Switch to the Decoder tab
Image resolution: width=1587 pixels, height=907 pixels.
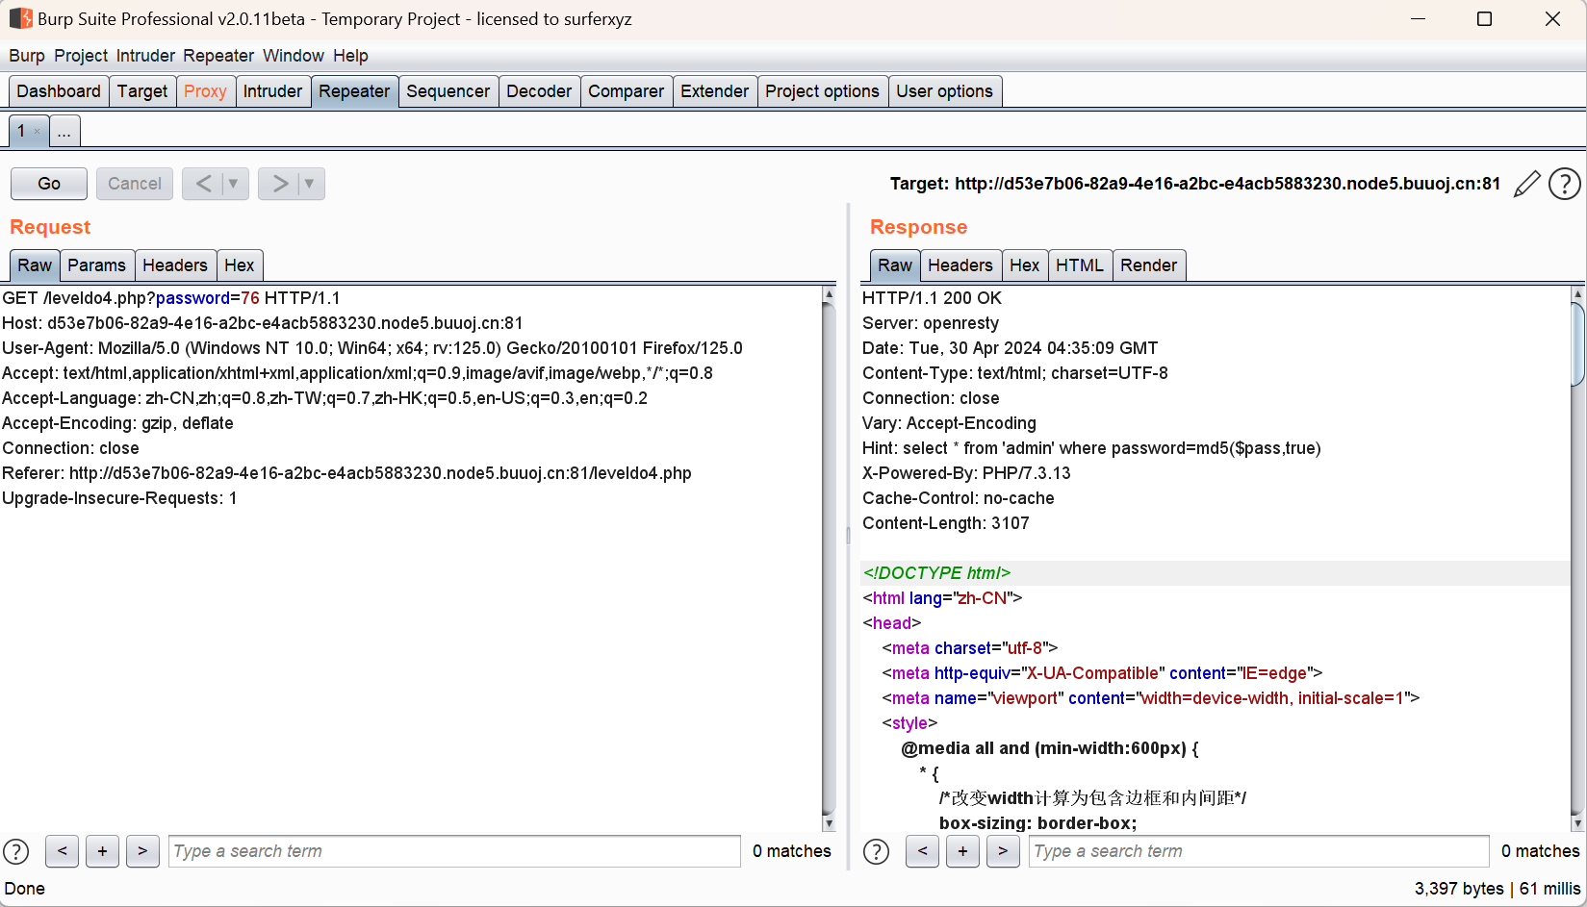(x=539, y=91)
